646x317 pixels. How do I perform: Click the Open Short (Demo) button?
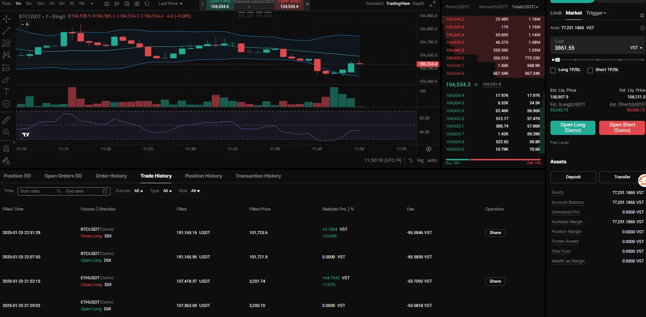coord(622,128)
